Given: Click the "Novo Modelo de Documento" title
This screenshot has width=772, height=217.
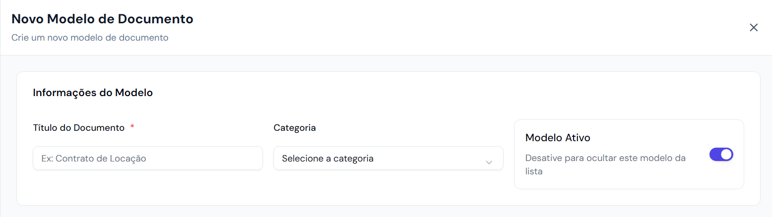Looking at the screenshot, I should [102, 19].
